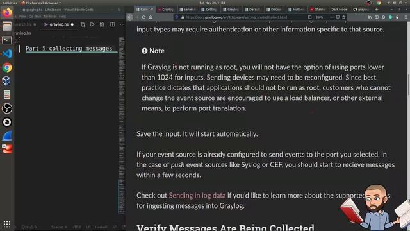Split the VS Code editor right
This screenshot has width=410, height=231.
point(113,24)
